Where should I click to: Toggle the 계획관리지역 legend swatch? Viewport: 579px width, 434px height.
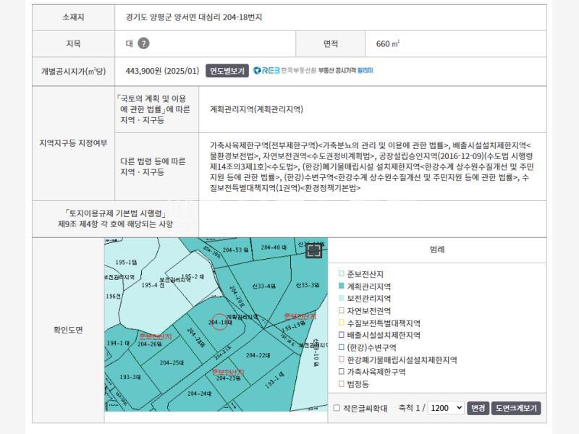[x=341, y=286]
